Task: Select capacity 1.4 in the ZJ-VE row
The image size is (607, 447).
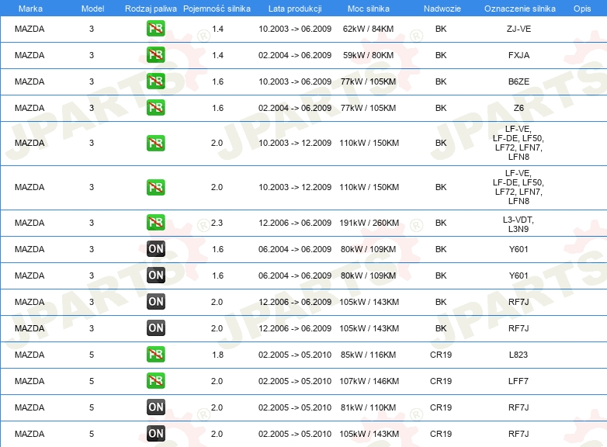Action: [217, 29]
